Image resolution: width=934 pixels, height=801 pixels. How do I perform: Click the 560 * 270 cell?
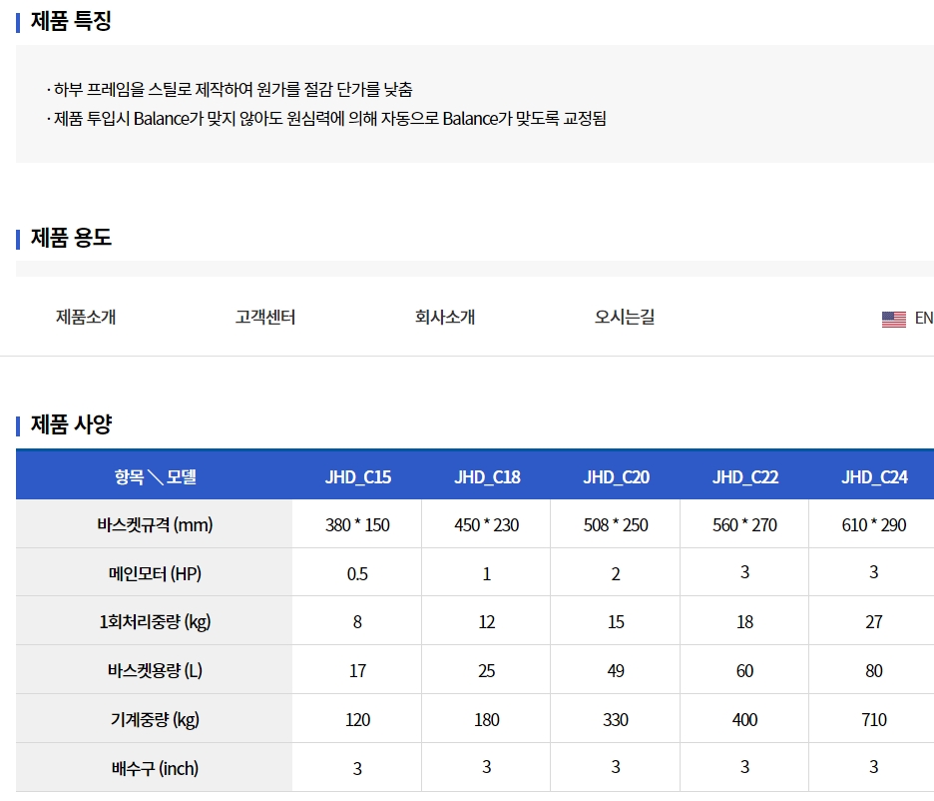[x=744, y=524]
